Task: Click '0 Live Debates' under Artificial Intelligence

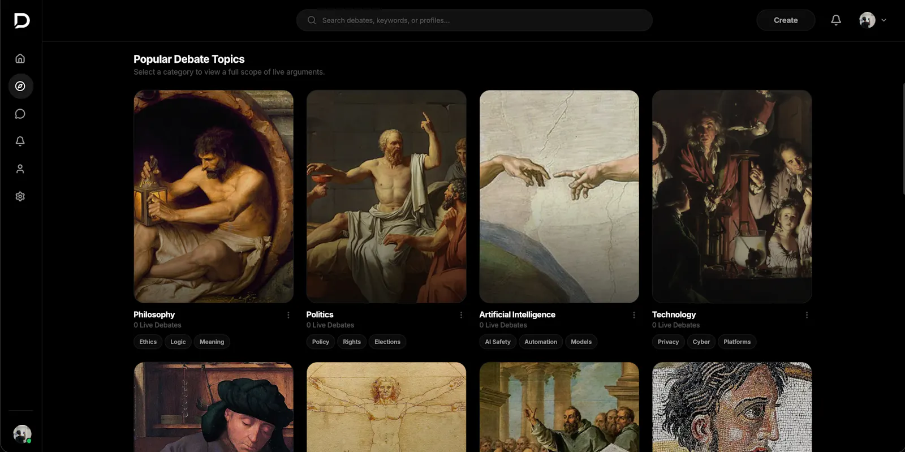Action: point(503,325)
